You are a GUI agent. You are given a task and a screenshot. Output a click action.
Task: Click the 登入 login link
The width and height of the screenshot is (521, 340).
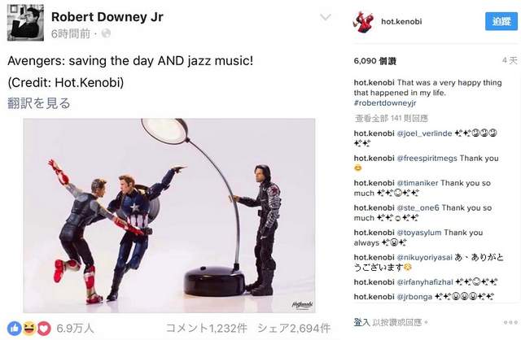[361, 322]
